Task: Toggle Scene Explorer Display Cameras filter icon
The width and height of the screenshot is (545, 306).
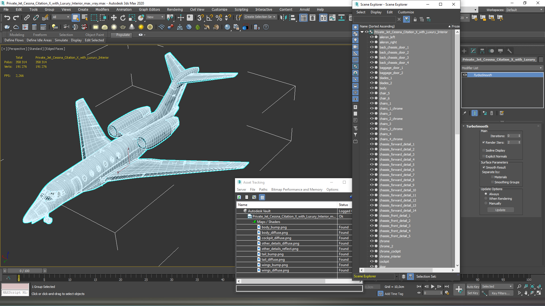Action: (355, 47)
